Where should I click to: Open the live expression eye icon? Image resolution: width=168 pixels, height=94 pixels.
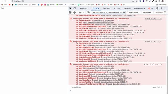88,13
